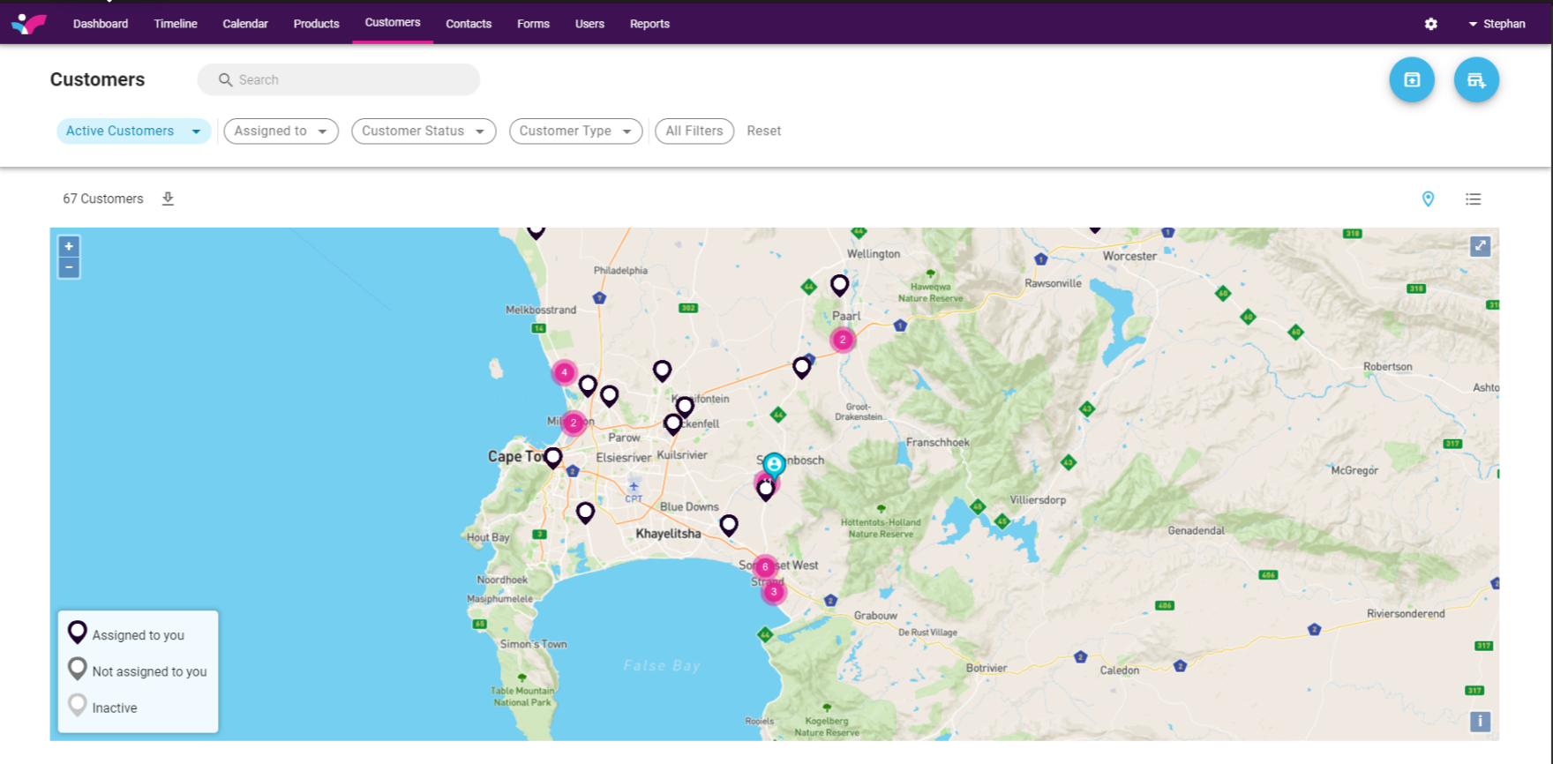Open the Active Customers dropdown
Image resolution: width=1553 pixels, height=764 pixels.
[x=133, y=131]
